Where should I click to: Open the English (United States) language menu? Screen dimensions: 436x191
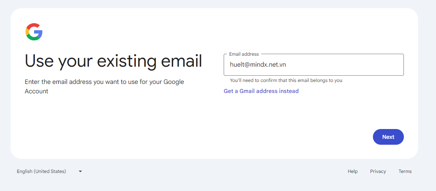(x=42, y=171)
